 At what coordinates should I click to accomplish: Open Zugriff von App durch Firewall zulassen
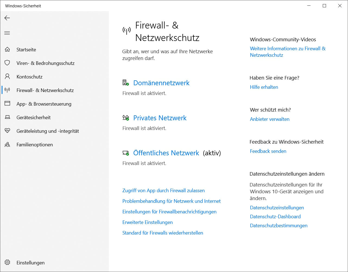point(163,190)
